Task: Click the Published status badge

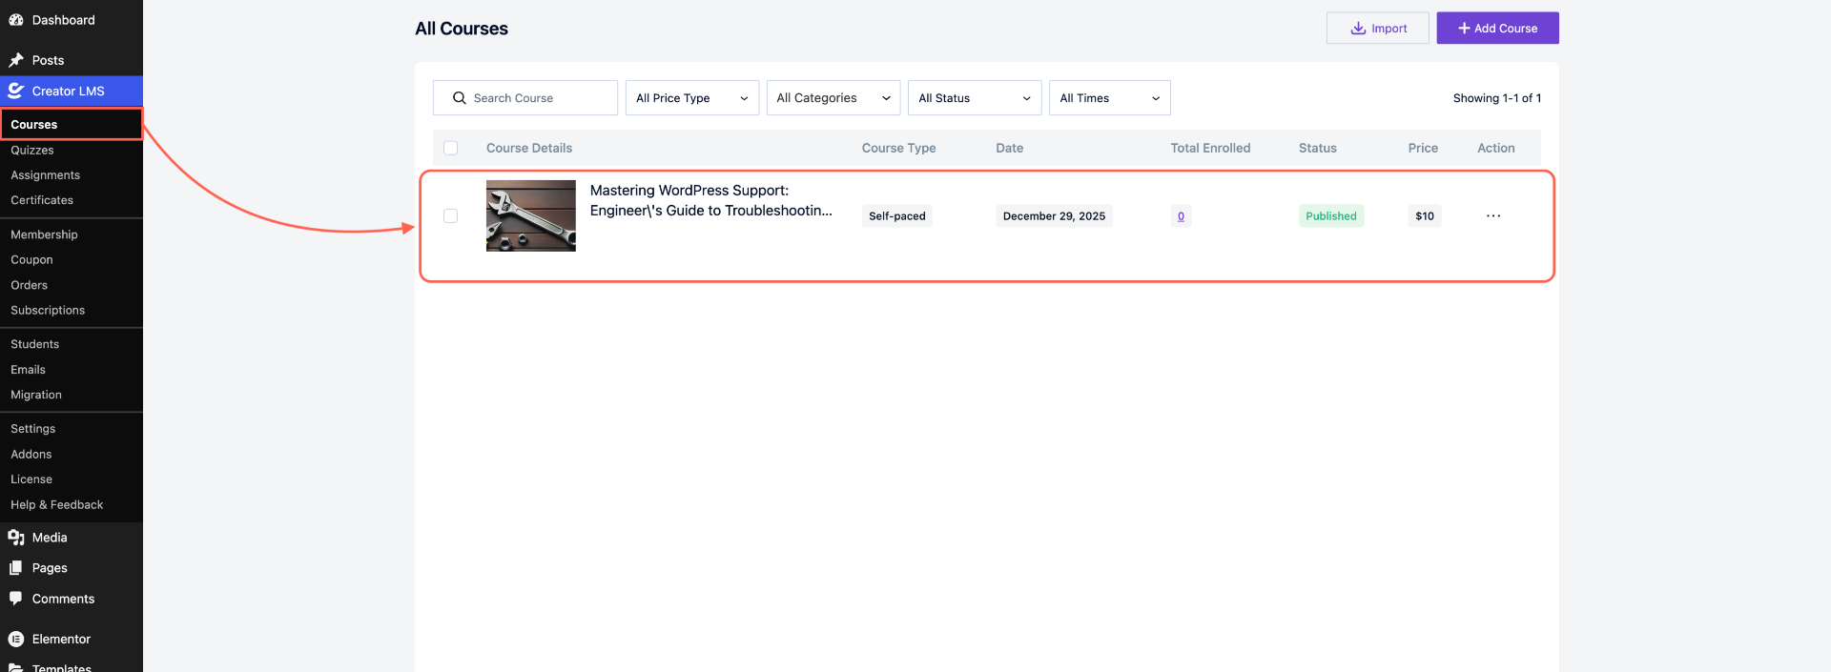Action: (x=1330, y=216)
